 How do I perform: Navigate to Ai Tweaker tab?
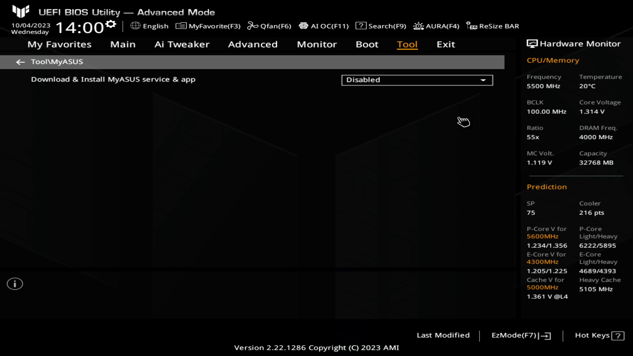pos(182,44)
